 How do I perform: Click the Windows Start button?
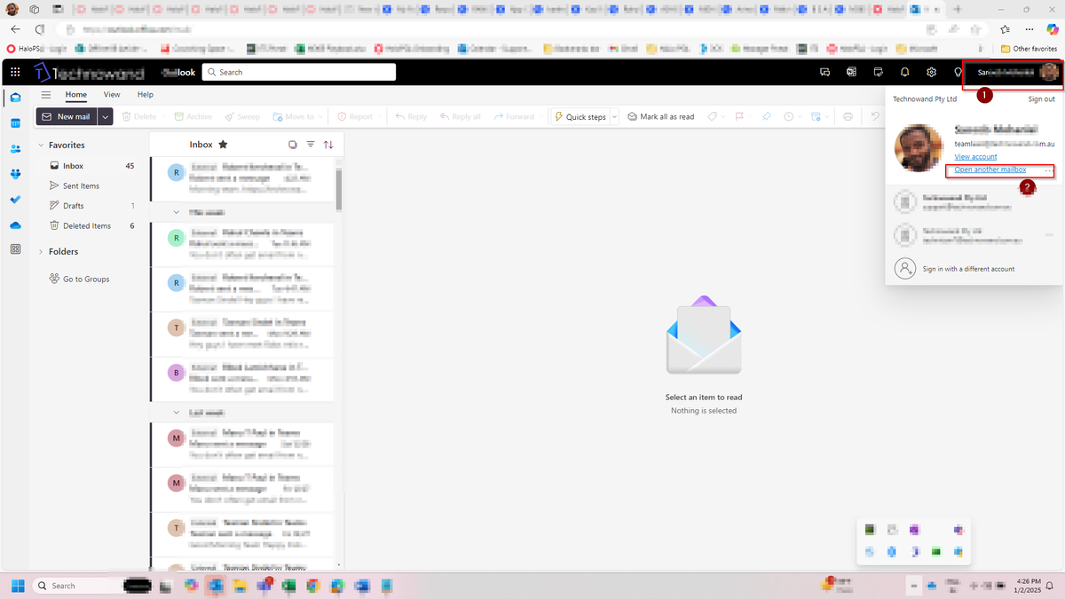click(x=17, y=586)
